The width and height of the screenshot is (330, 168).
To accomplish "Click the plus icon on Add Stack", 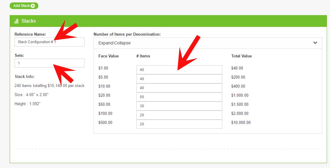I will click(33, 6).
